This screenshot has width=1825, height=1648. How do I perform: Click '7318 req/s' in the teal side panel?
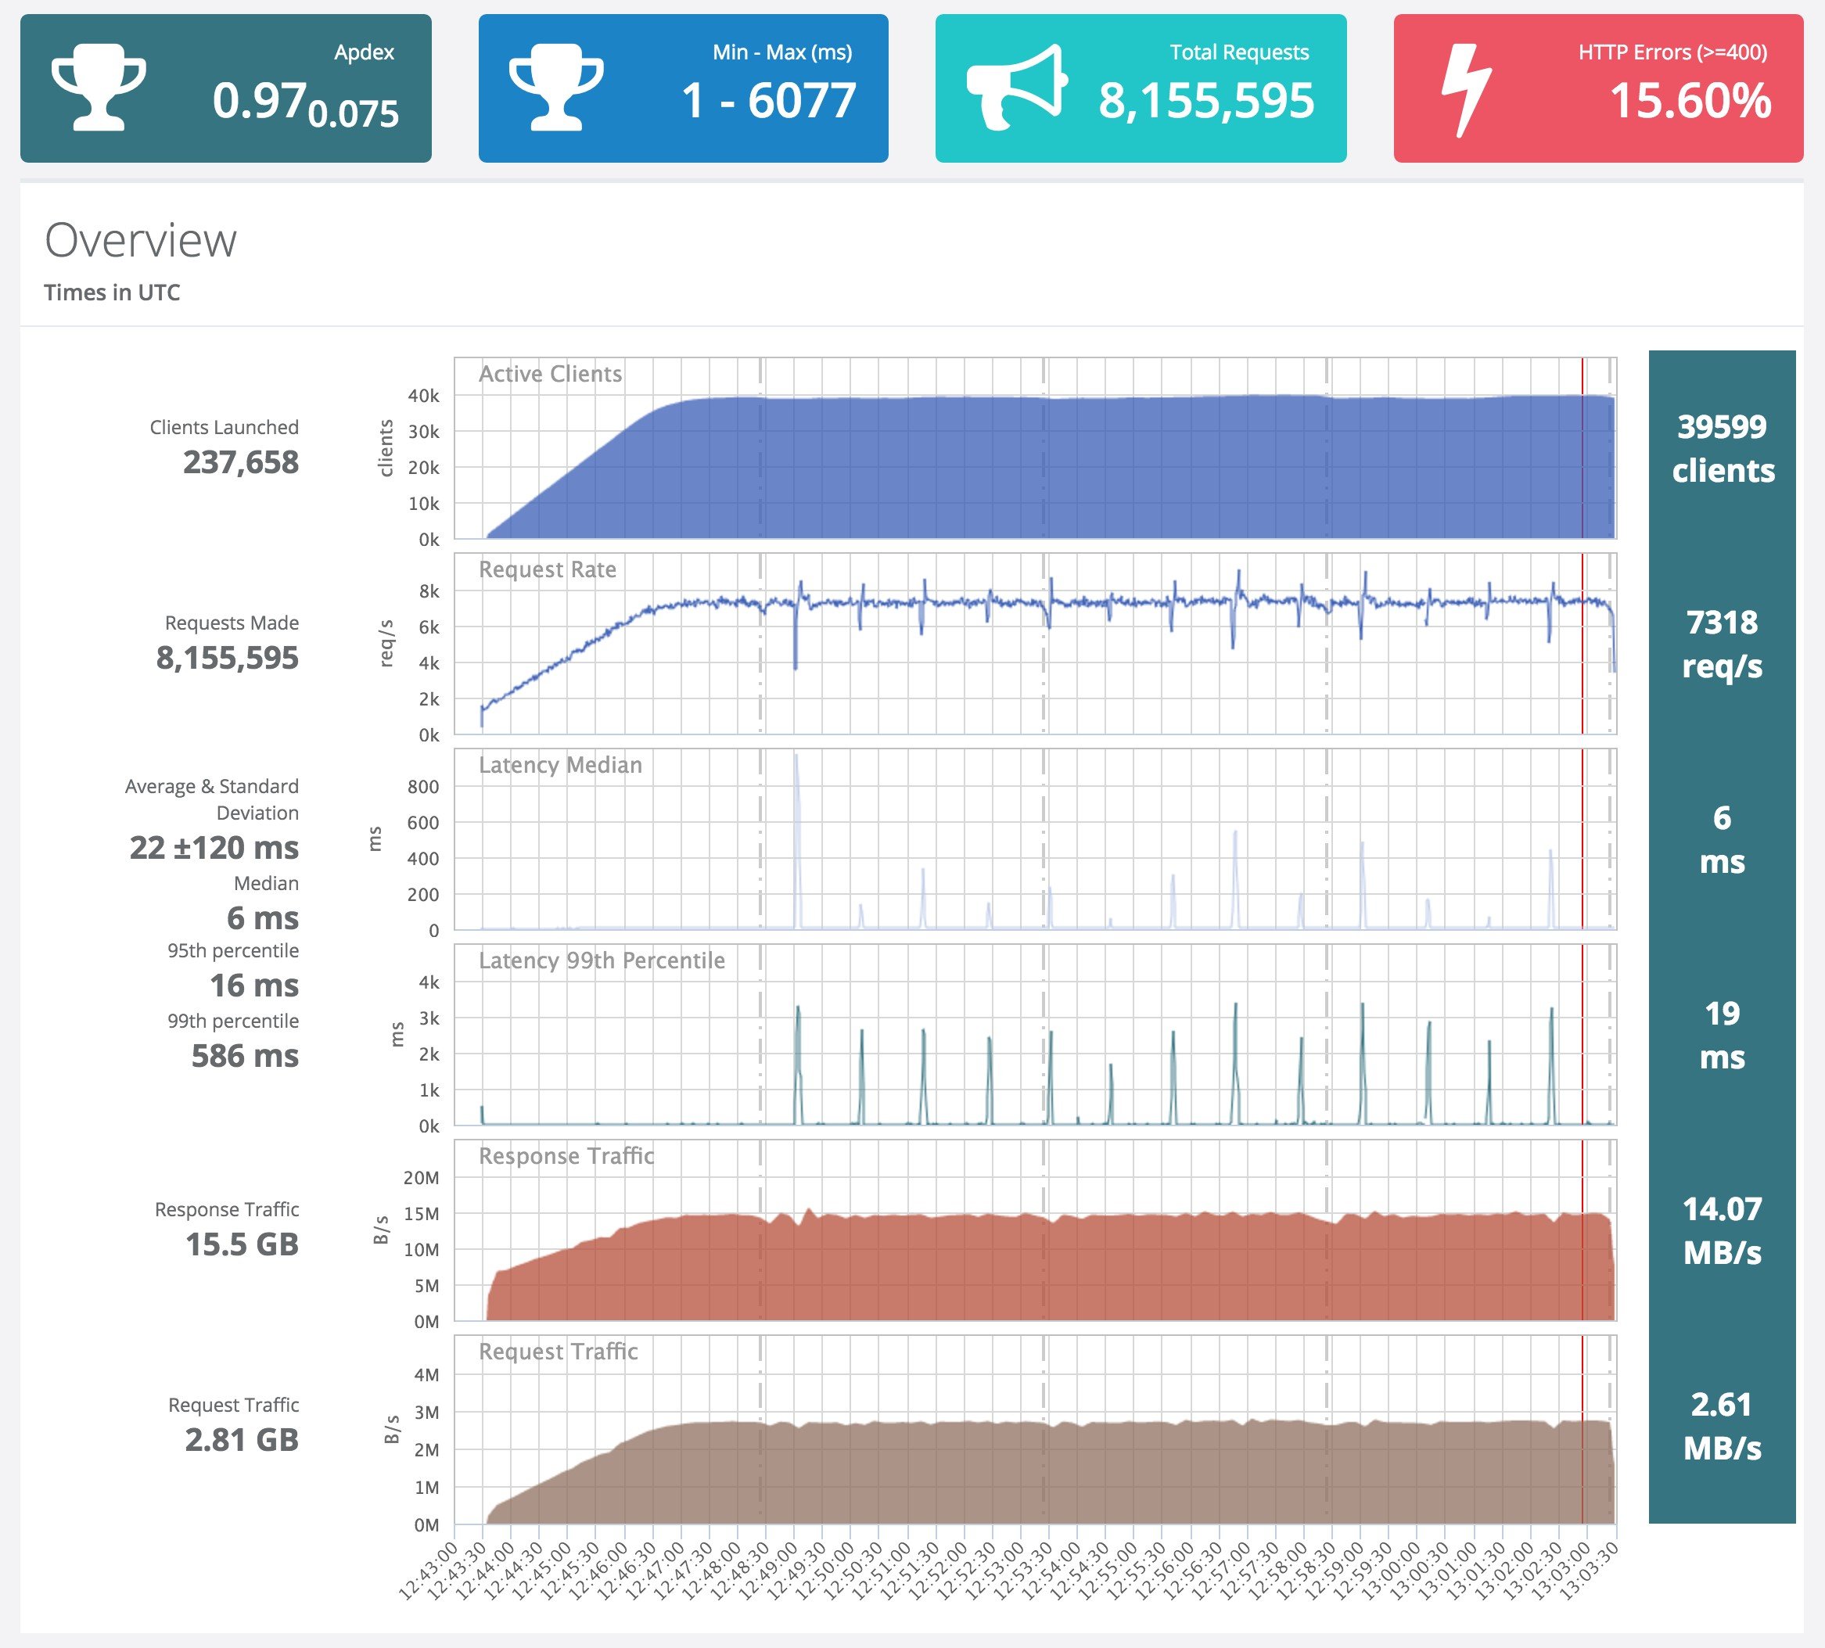(1723, 644)
